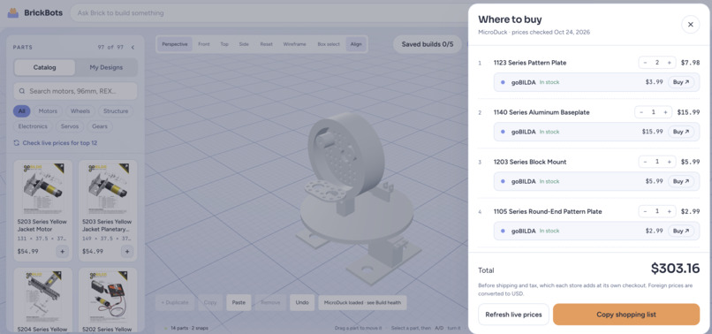Screen dimensions: 712x334
Task: Increase quantity of 1123 Series Pattern Plate
Action: pyautogui.click(x=669, y=63)
